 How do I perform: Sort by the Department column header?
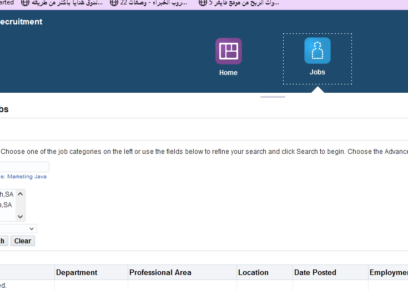click(77, 272)
